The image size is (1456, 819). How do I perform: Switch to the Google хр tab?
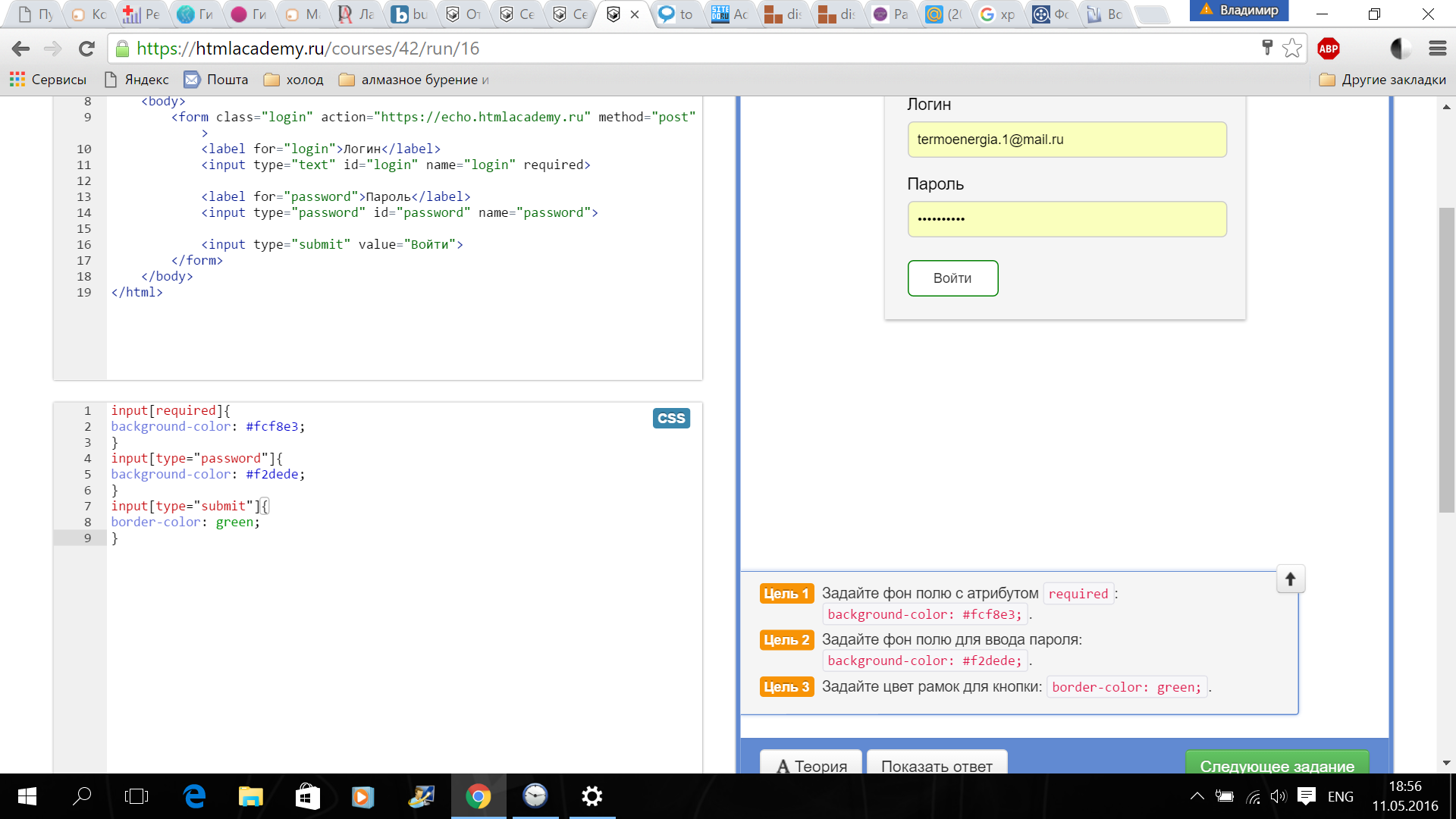tap(996, 14)
